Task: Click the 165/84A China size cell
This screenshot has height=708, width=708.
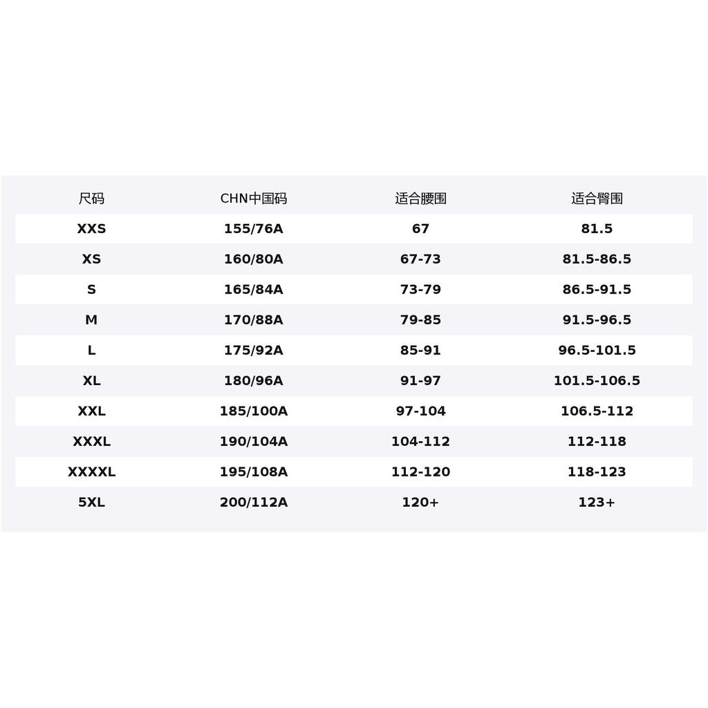Action: (x=253, y=290)
